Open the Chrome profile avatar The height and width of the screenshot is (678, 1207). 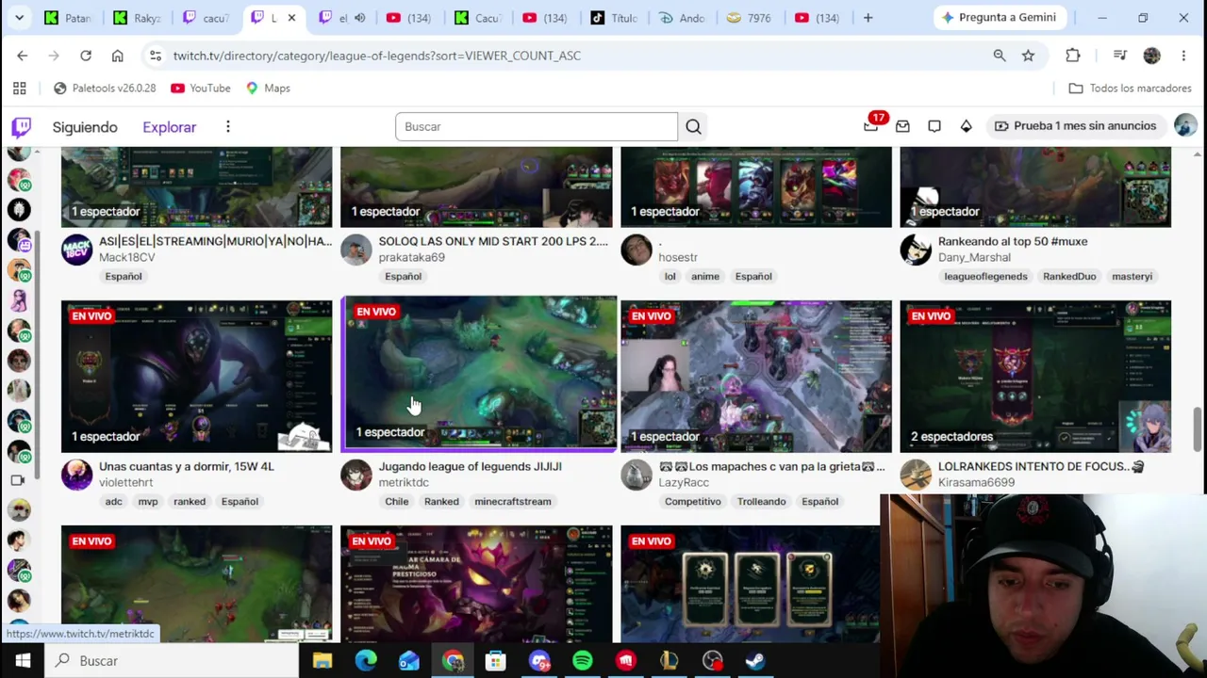click(x=1151, y=56)
